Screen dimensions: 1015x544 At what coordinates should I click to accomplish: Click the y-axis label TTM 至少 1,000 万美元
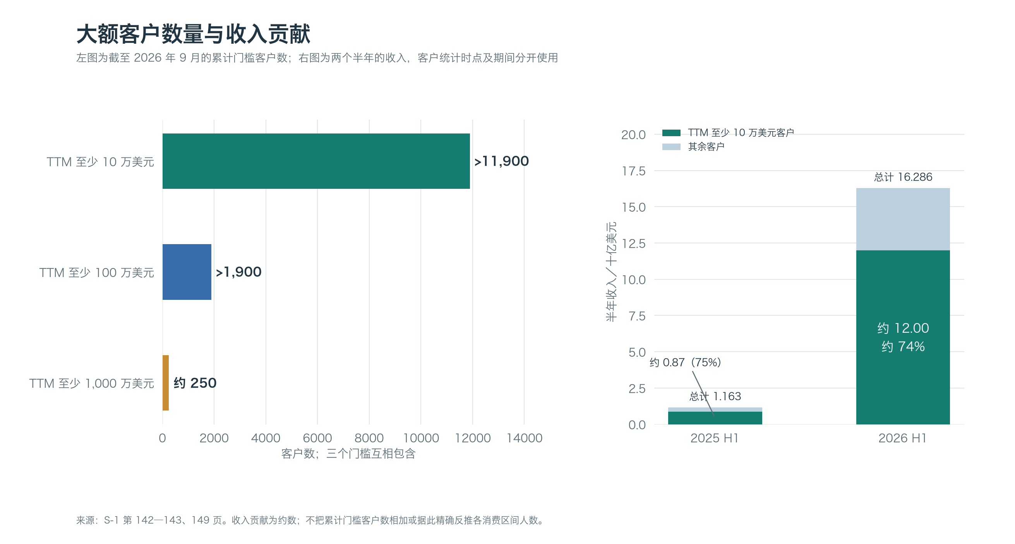coord(91,383)
